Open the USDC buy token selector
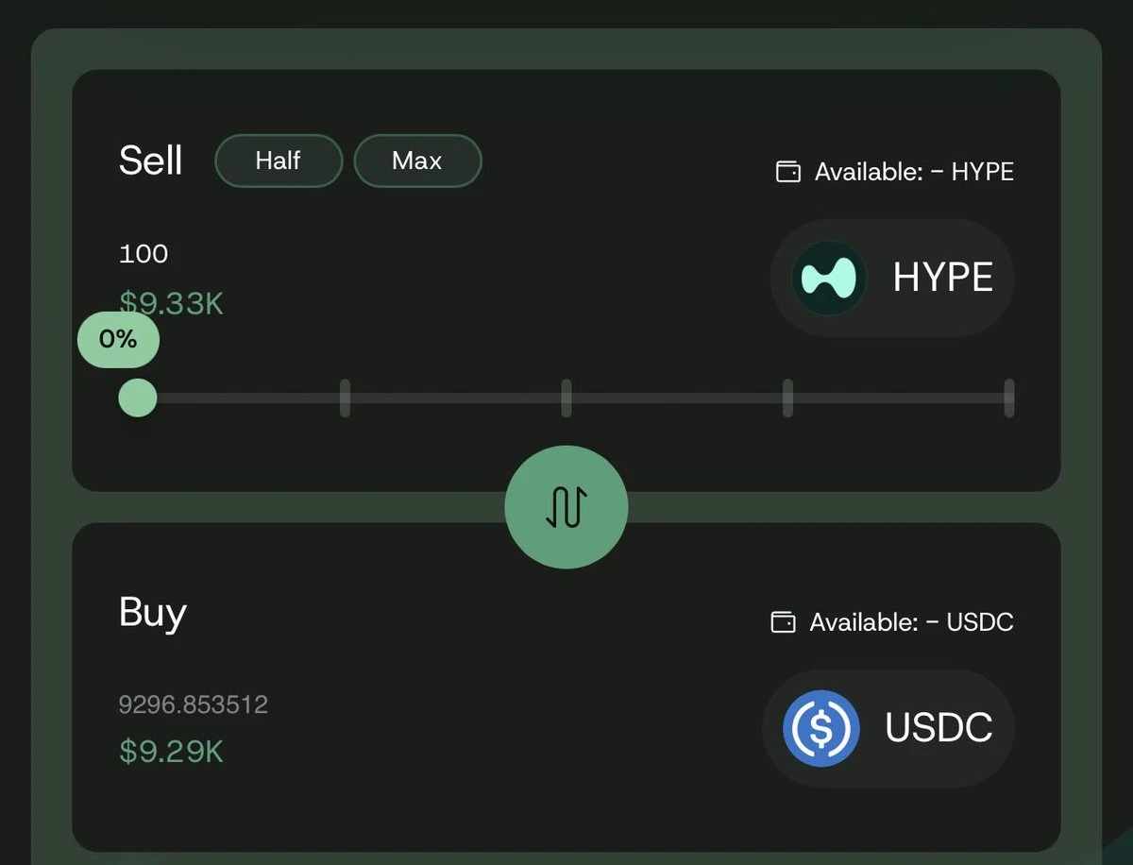 [x=888, y=728]
